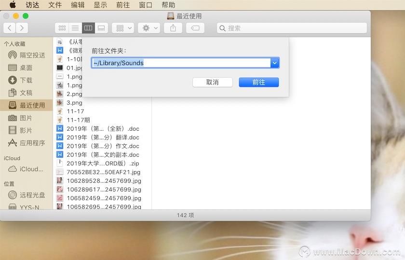
Task: Open the 编辑 menu
Action: [x=78, y=5]
